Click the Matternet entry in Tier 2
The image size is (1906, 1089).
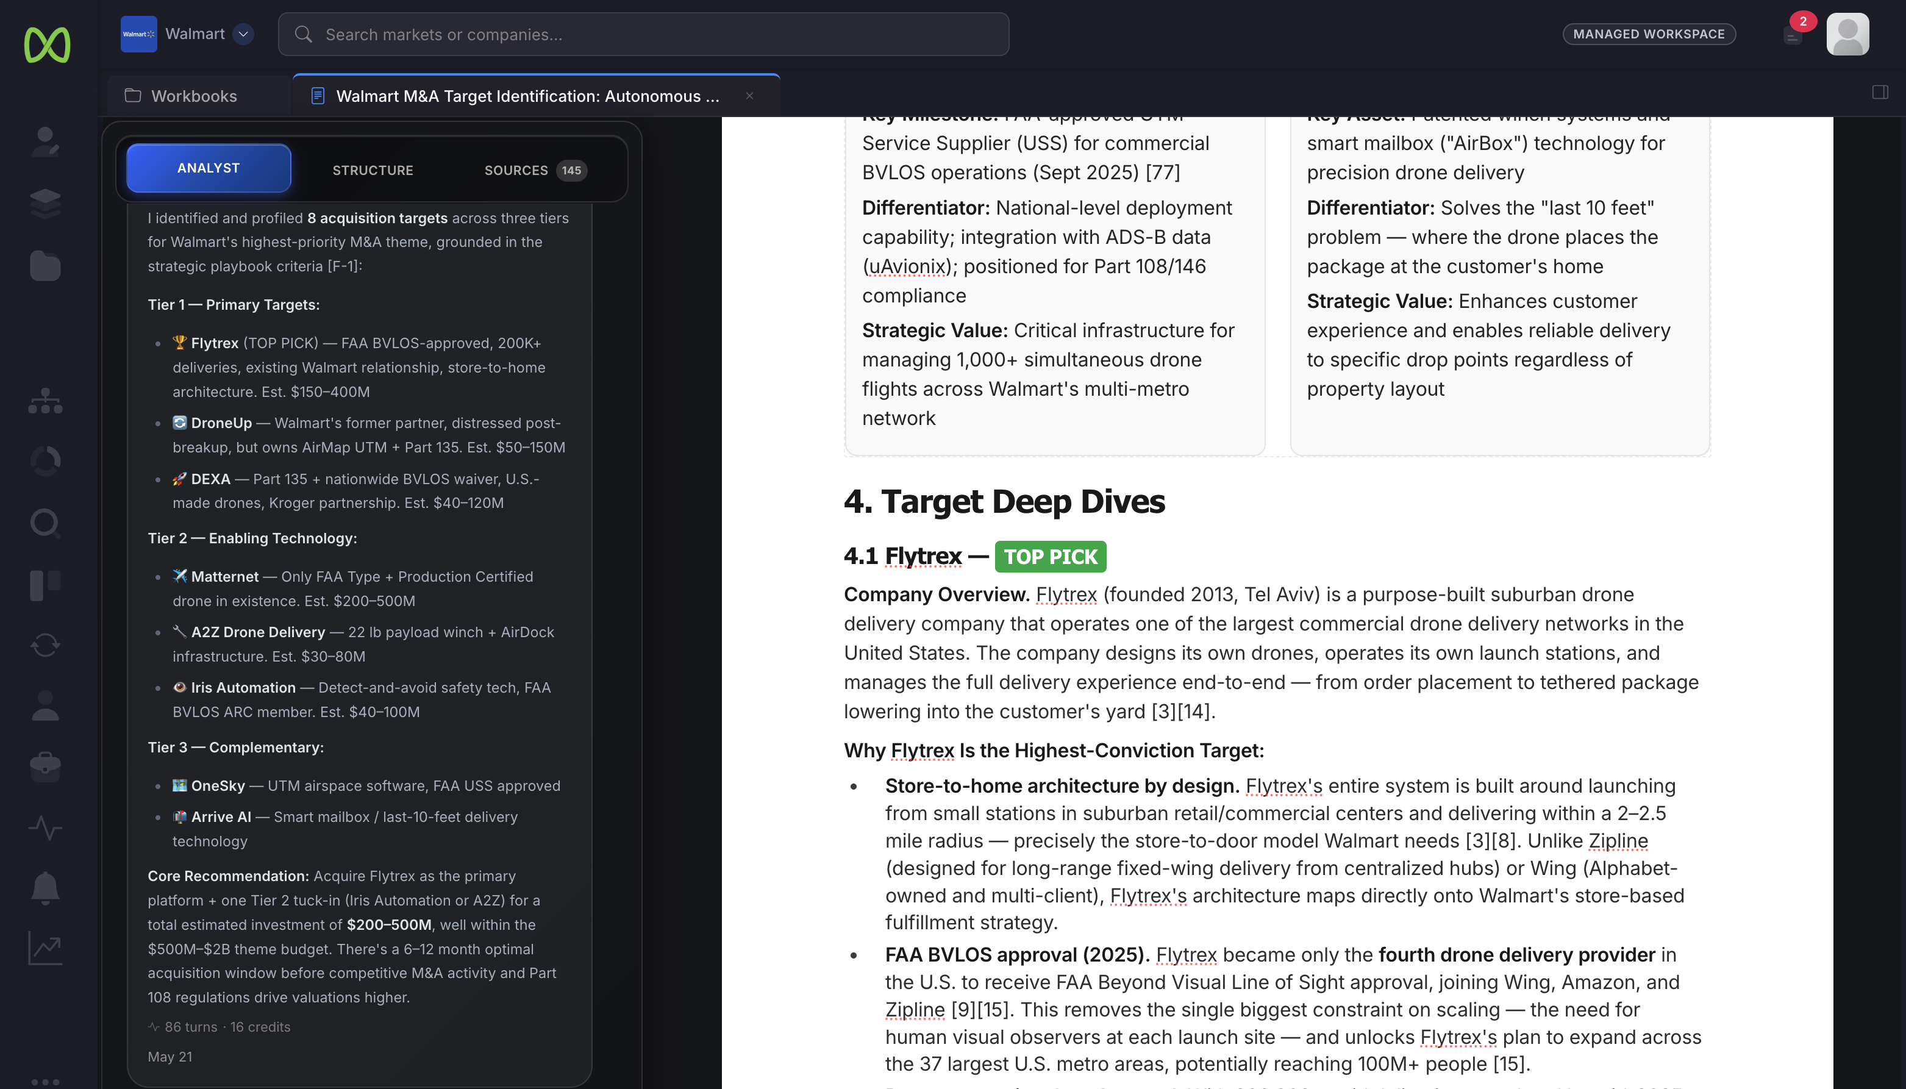(352, 588)
